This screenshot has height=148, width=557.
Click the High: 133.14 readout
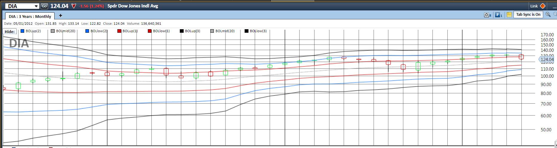pos(69,24)
